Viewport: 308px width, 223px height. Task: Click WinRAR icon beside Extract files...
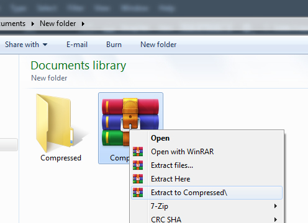(138, 165)
